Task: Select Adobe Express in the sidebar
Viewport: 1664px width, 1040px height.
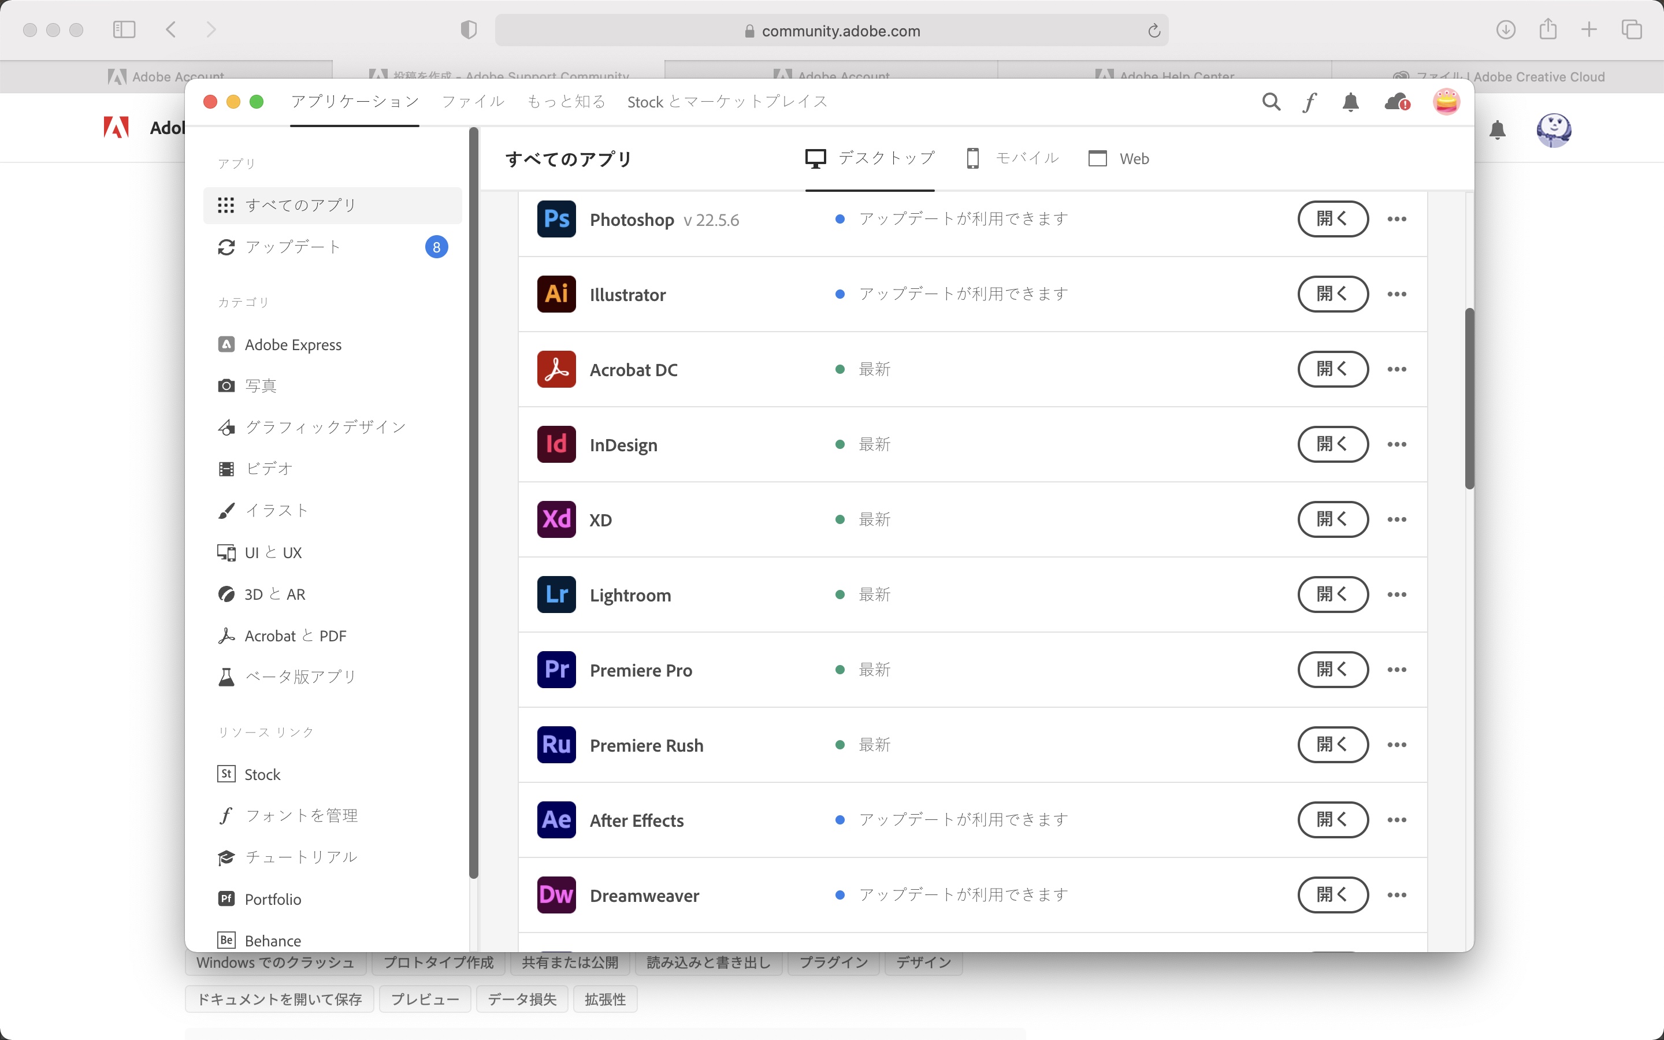Action: (x=294, y=344)
